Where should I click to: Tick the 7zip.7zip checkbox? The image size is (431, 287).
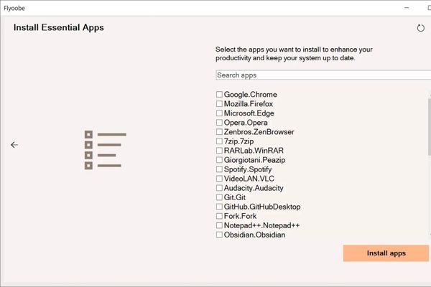tap(220, 141)
